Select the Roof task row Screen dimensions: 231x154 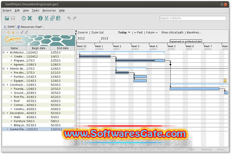pos(38,101)
